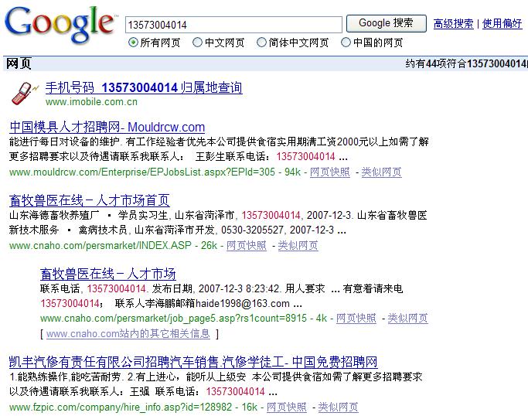This screenshot has width=528, height=416.
Task: Open the 中国模具人才招聘网 Mouldrcw.com result
Action: click(107, 127)
